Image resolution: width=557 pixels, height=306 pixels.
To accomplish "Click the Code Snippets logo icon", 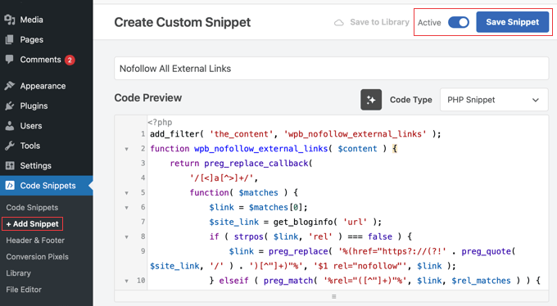I will (x=10, y=185).
